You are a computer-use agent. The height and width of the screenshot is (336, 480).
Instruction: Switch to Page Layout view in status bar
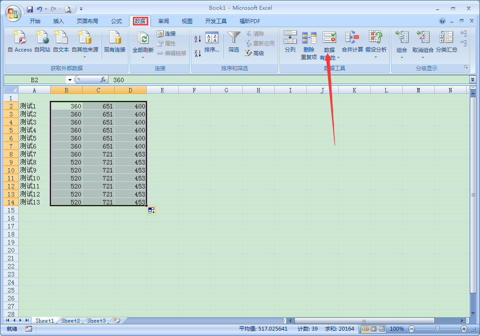tap(373, 329)
